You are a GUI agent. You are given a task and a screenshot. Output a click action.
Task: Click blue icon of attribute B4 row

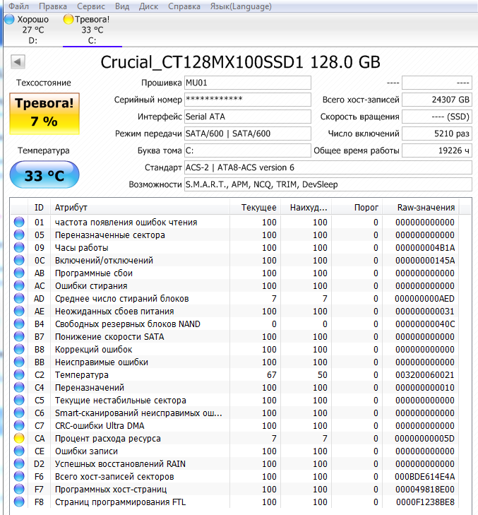[19, 324]
